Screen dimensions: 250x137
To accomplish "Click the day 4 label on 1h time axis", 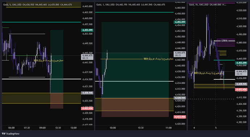I will [x=194, y=128].
